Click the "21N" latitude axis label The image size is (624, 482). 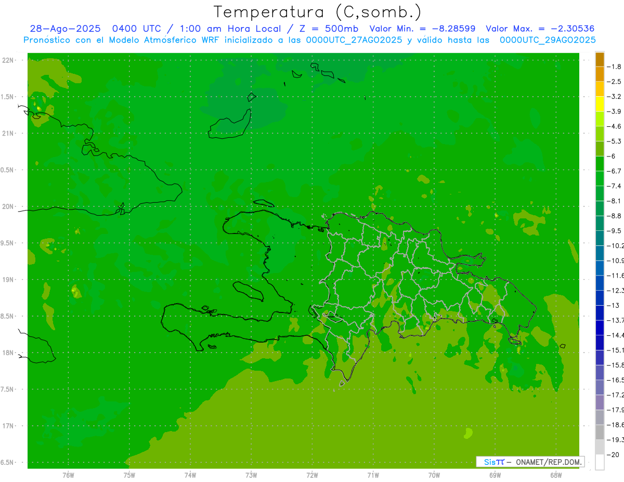[x=7, y=133]
